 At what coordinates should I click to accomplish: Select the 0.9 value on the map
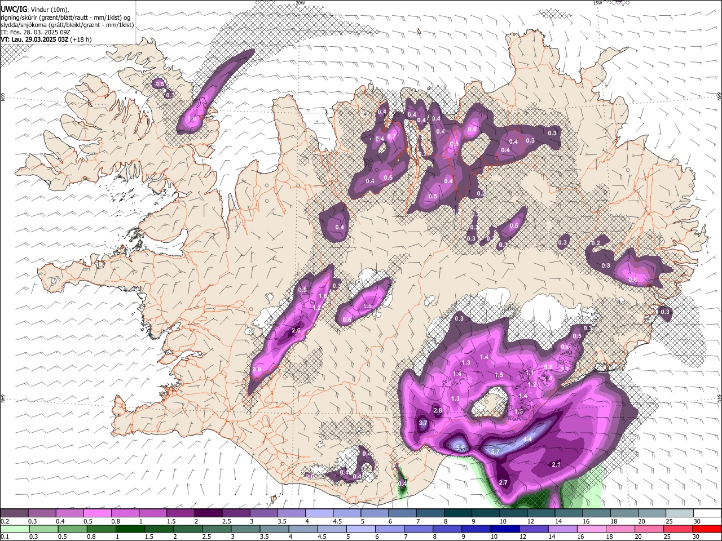click(x=257, y=370)
